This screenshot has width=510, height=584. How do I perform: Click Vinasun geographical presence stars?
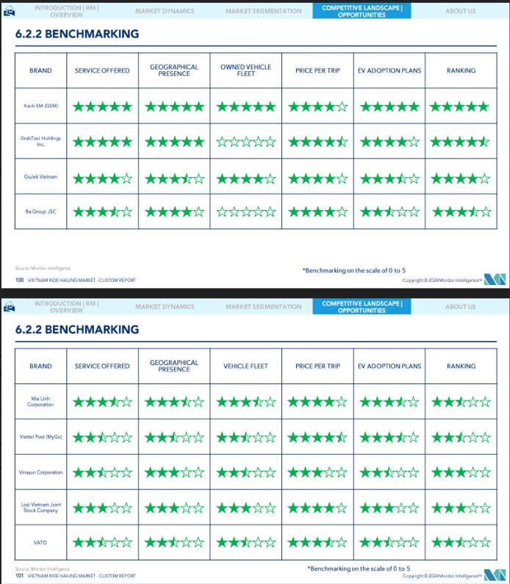[x=174, y=472]
